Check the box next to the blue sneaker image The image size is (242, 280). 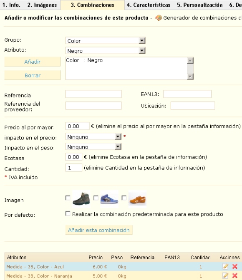(x=96, y=198)
